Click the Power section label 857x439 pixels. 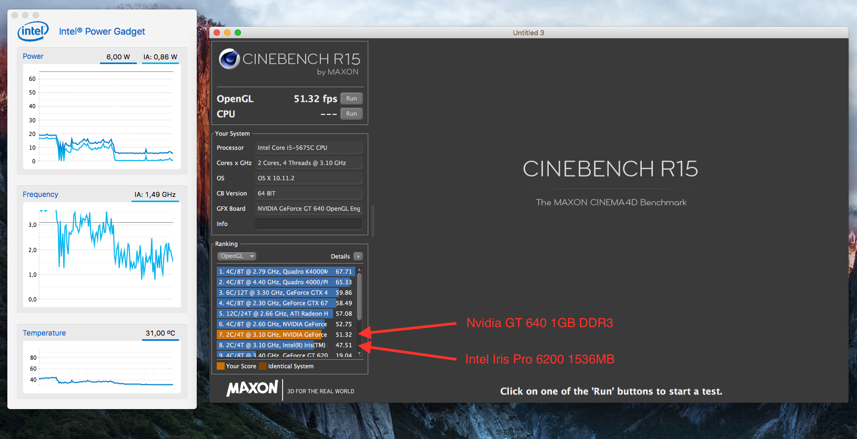33,56
